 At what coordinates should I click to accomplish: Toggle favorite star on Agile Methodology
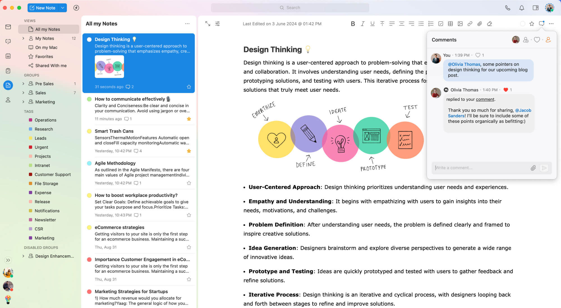click(x=189, y=183)
